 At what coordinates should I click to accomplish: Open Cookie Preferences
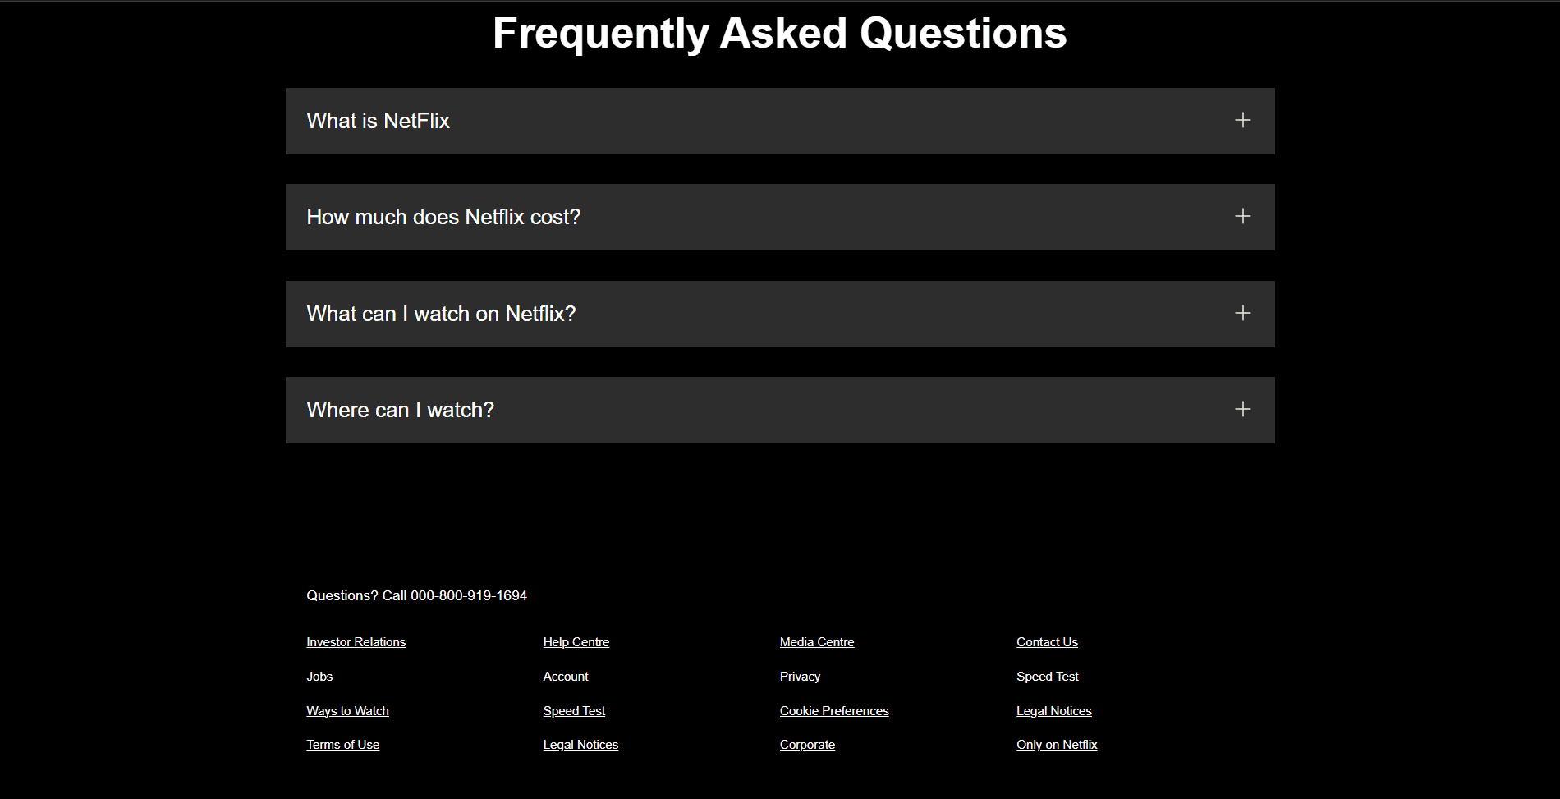(x=833, y=710)
